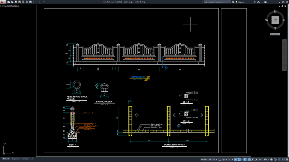This screenshot has height=162, width=289.
Task: Switch to the Layout1 tab
Action: tap(15, 159)
